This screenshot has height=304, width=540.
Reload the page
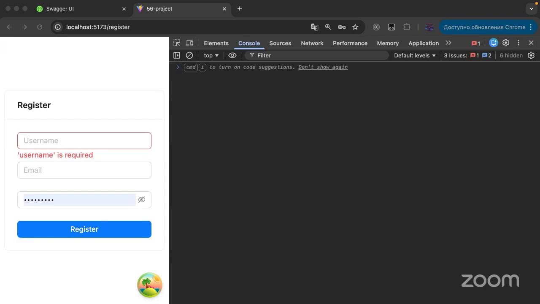point(40,27)
